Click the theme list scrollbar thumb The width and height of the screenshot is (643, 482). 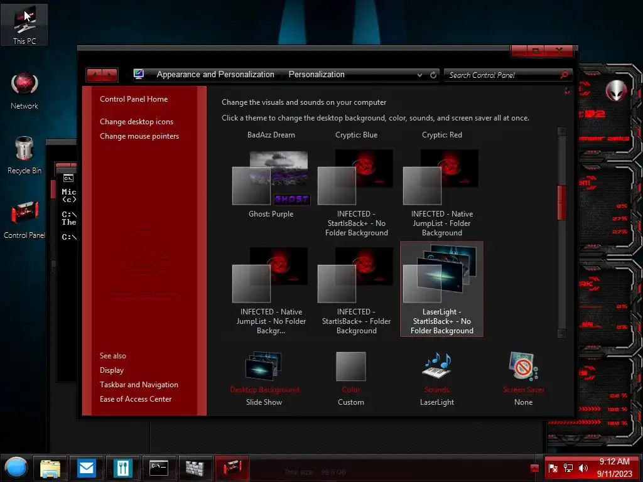coord(562,203)
